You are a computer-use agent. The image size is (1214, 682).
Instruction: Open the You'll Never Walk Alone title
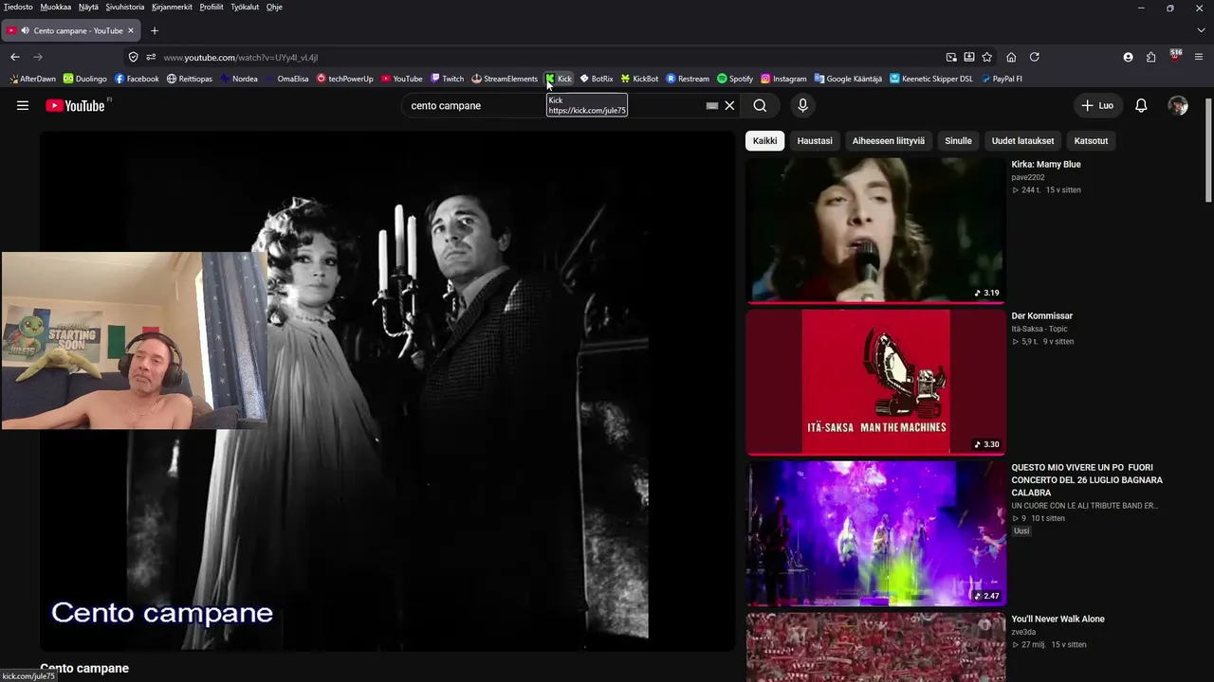tap(1058, 619)
